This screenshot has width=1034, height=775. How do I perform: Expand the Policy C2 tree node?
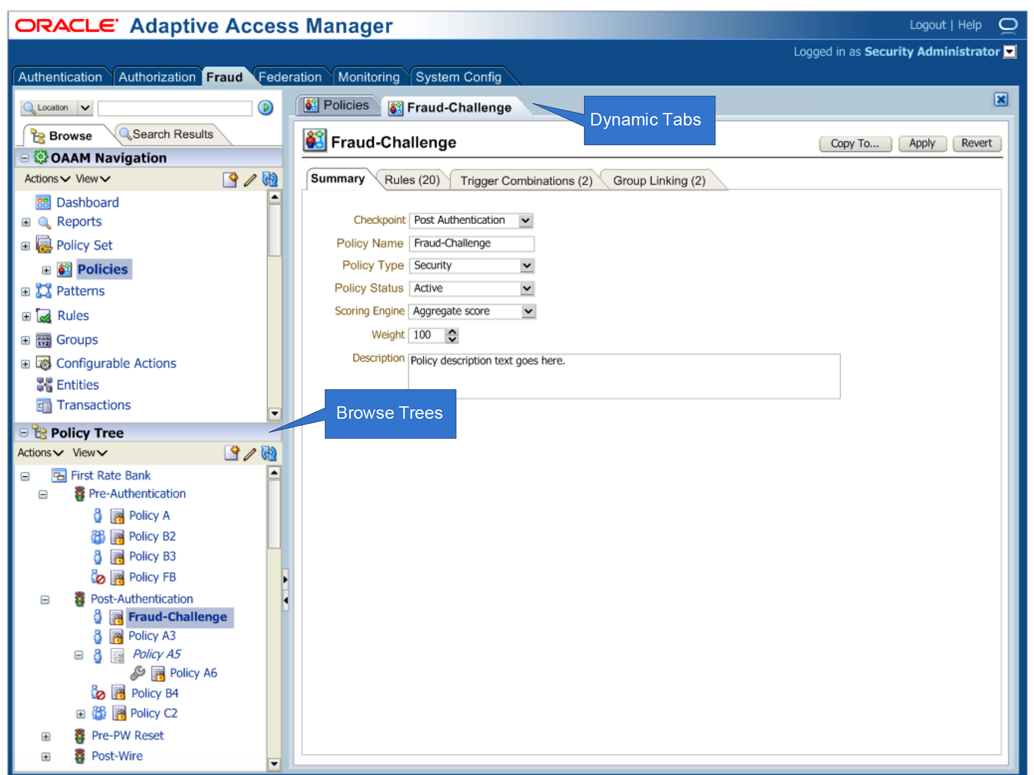80,714
